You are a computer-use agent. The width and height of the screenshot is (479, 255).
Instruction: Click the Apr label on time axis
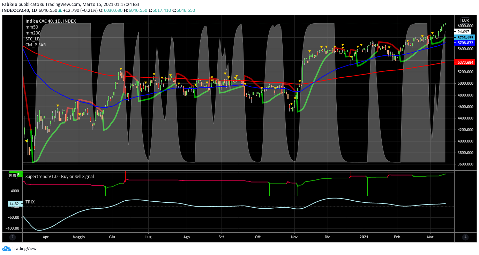[x=45, y=237]
